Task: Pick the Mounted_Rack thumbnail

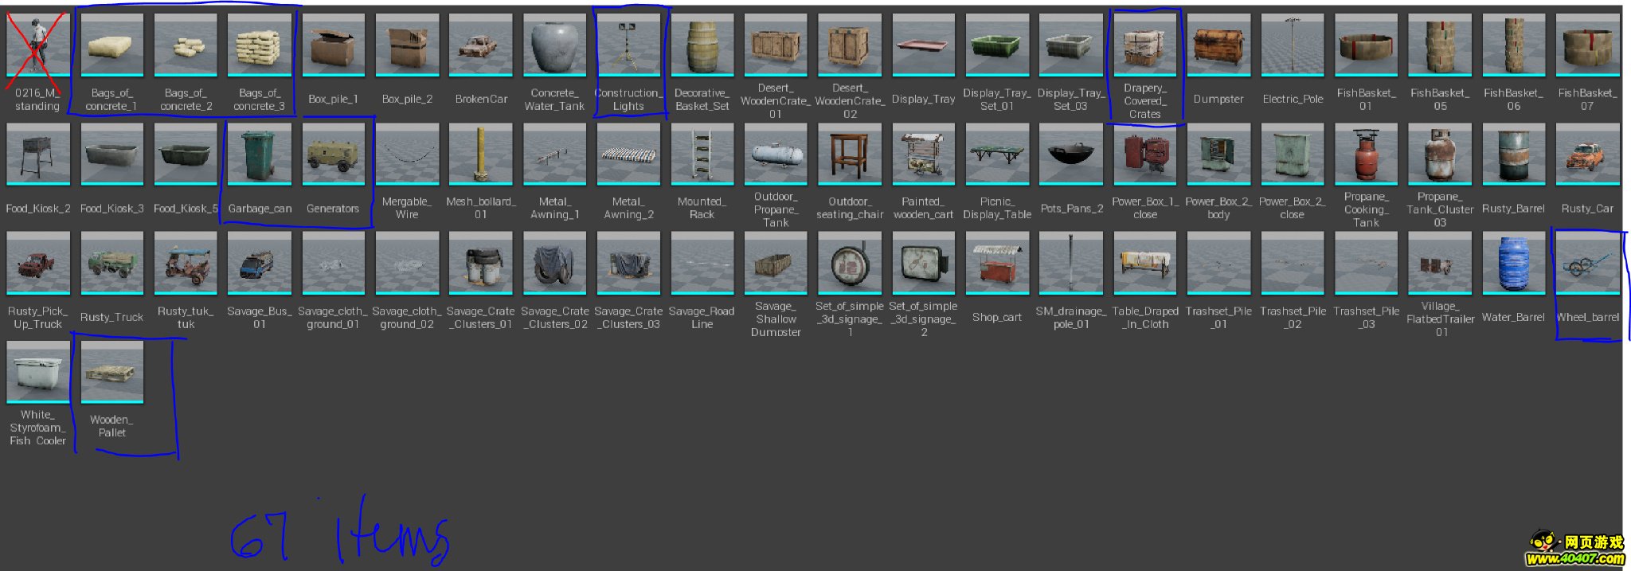Action: pyautogui.click(x=702, y=154)
